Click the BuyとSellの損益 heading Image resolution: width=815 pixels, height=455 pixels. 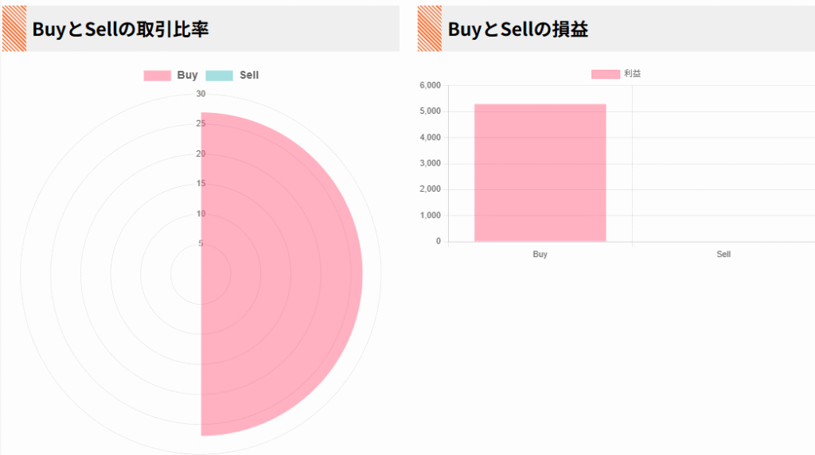coord(517,29)
